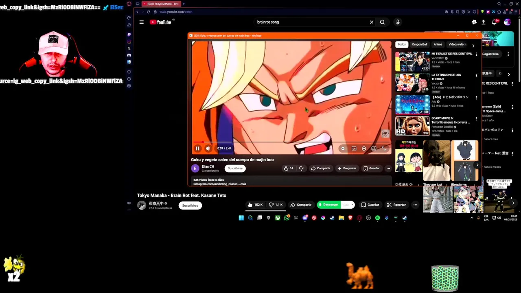Open YouTube account avatar menu
This screenshot has height=293, width=521.
pos(507,22)
